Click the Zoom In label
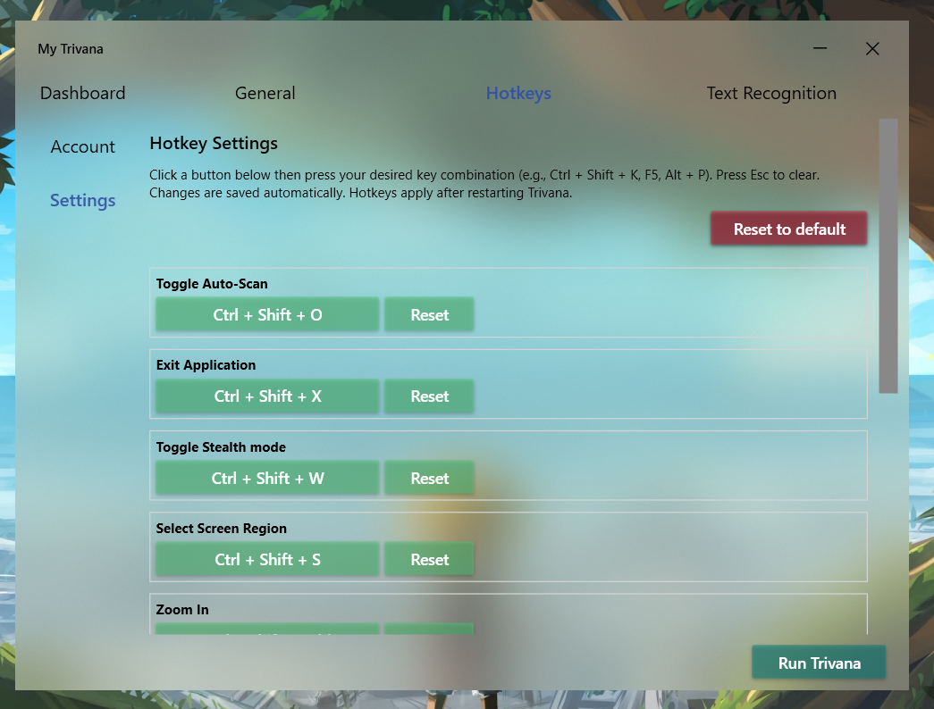The image size is (934, 709). coord(182,610)
